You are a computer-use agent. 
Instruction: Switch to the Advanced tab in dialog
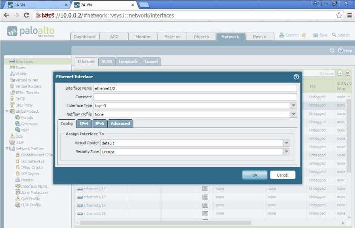click(x=120, y=123)
